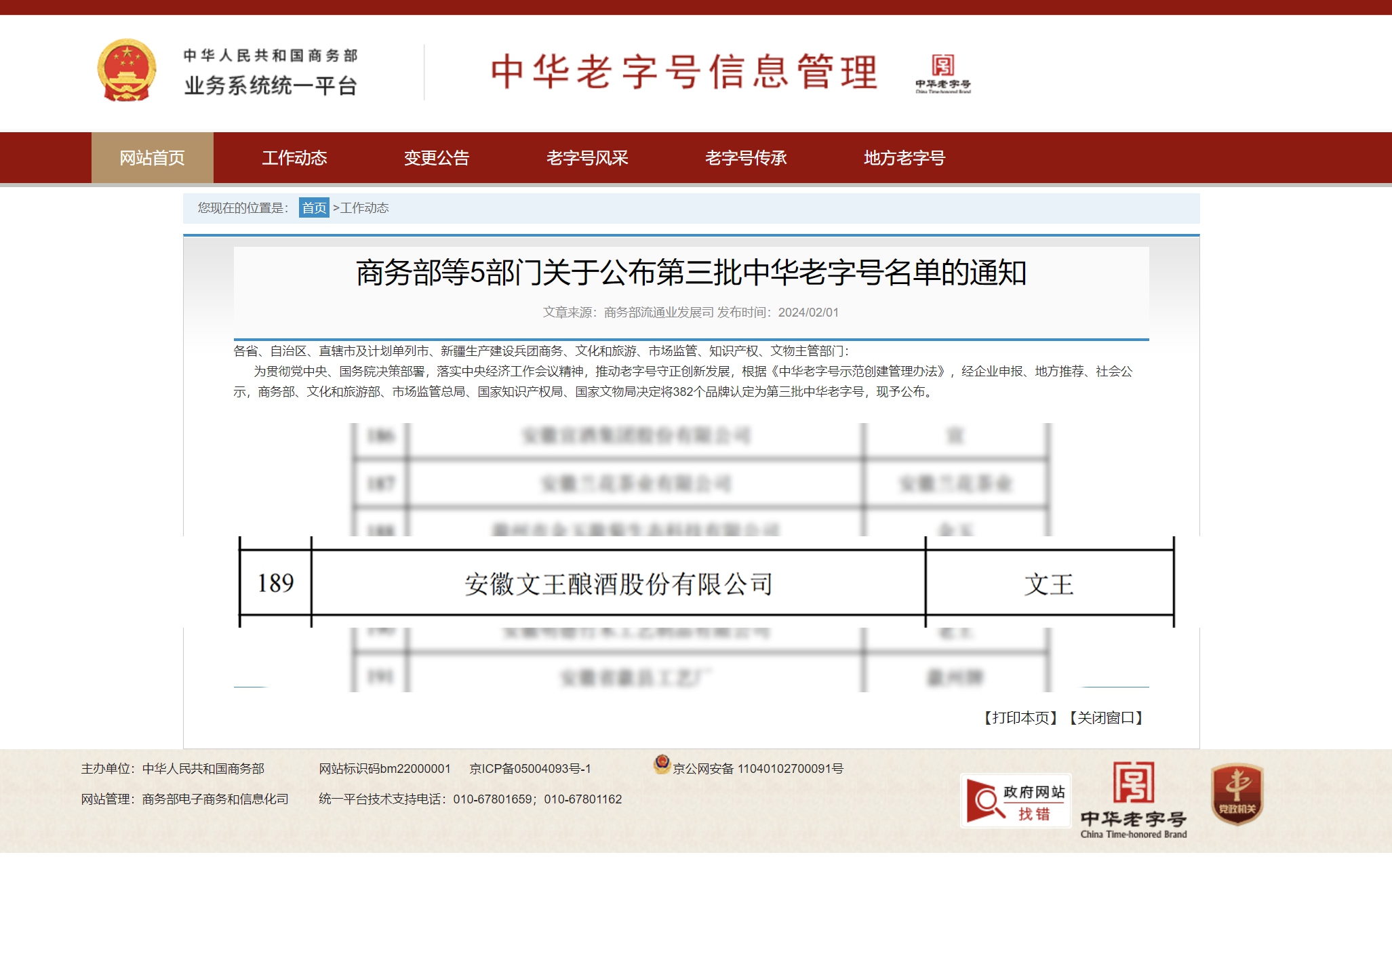Print this page via 打印本页
This screenshot has height=958, width=1392.
tap(1020, 718)
